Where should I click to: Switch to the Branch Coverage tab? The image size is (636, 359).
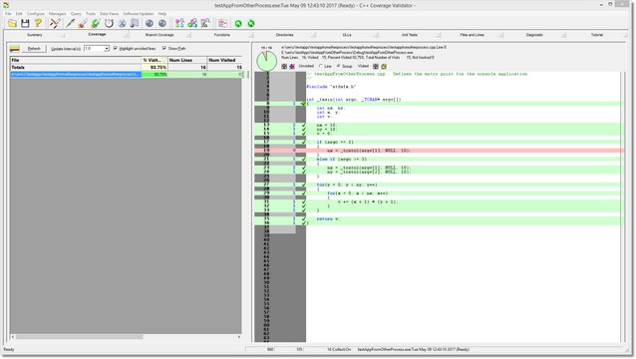[159, 35]
